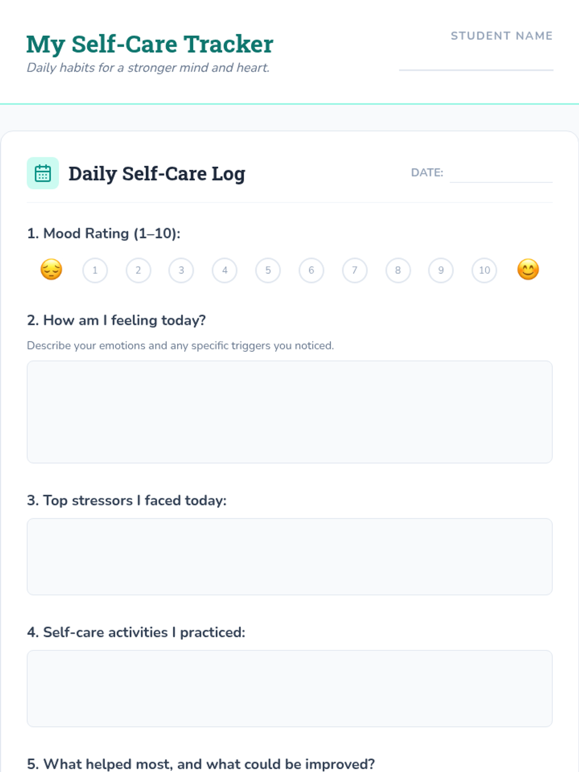This screenshot has width=579, height=772.
Task: Click the calendar icon beside Daily Self-Care Log
Action: click(42, 173)
